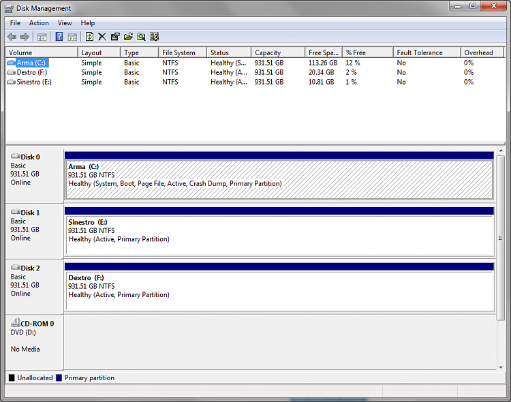Click the Back arrow toolbar icon

point(12,37)
